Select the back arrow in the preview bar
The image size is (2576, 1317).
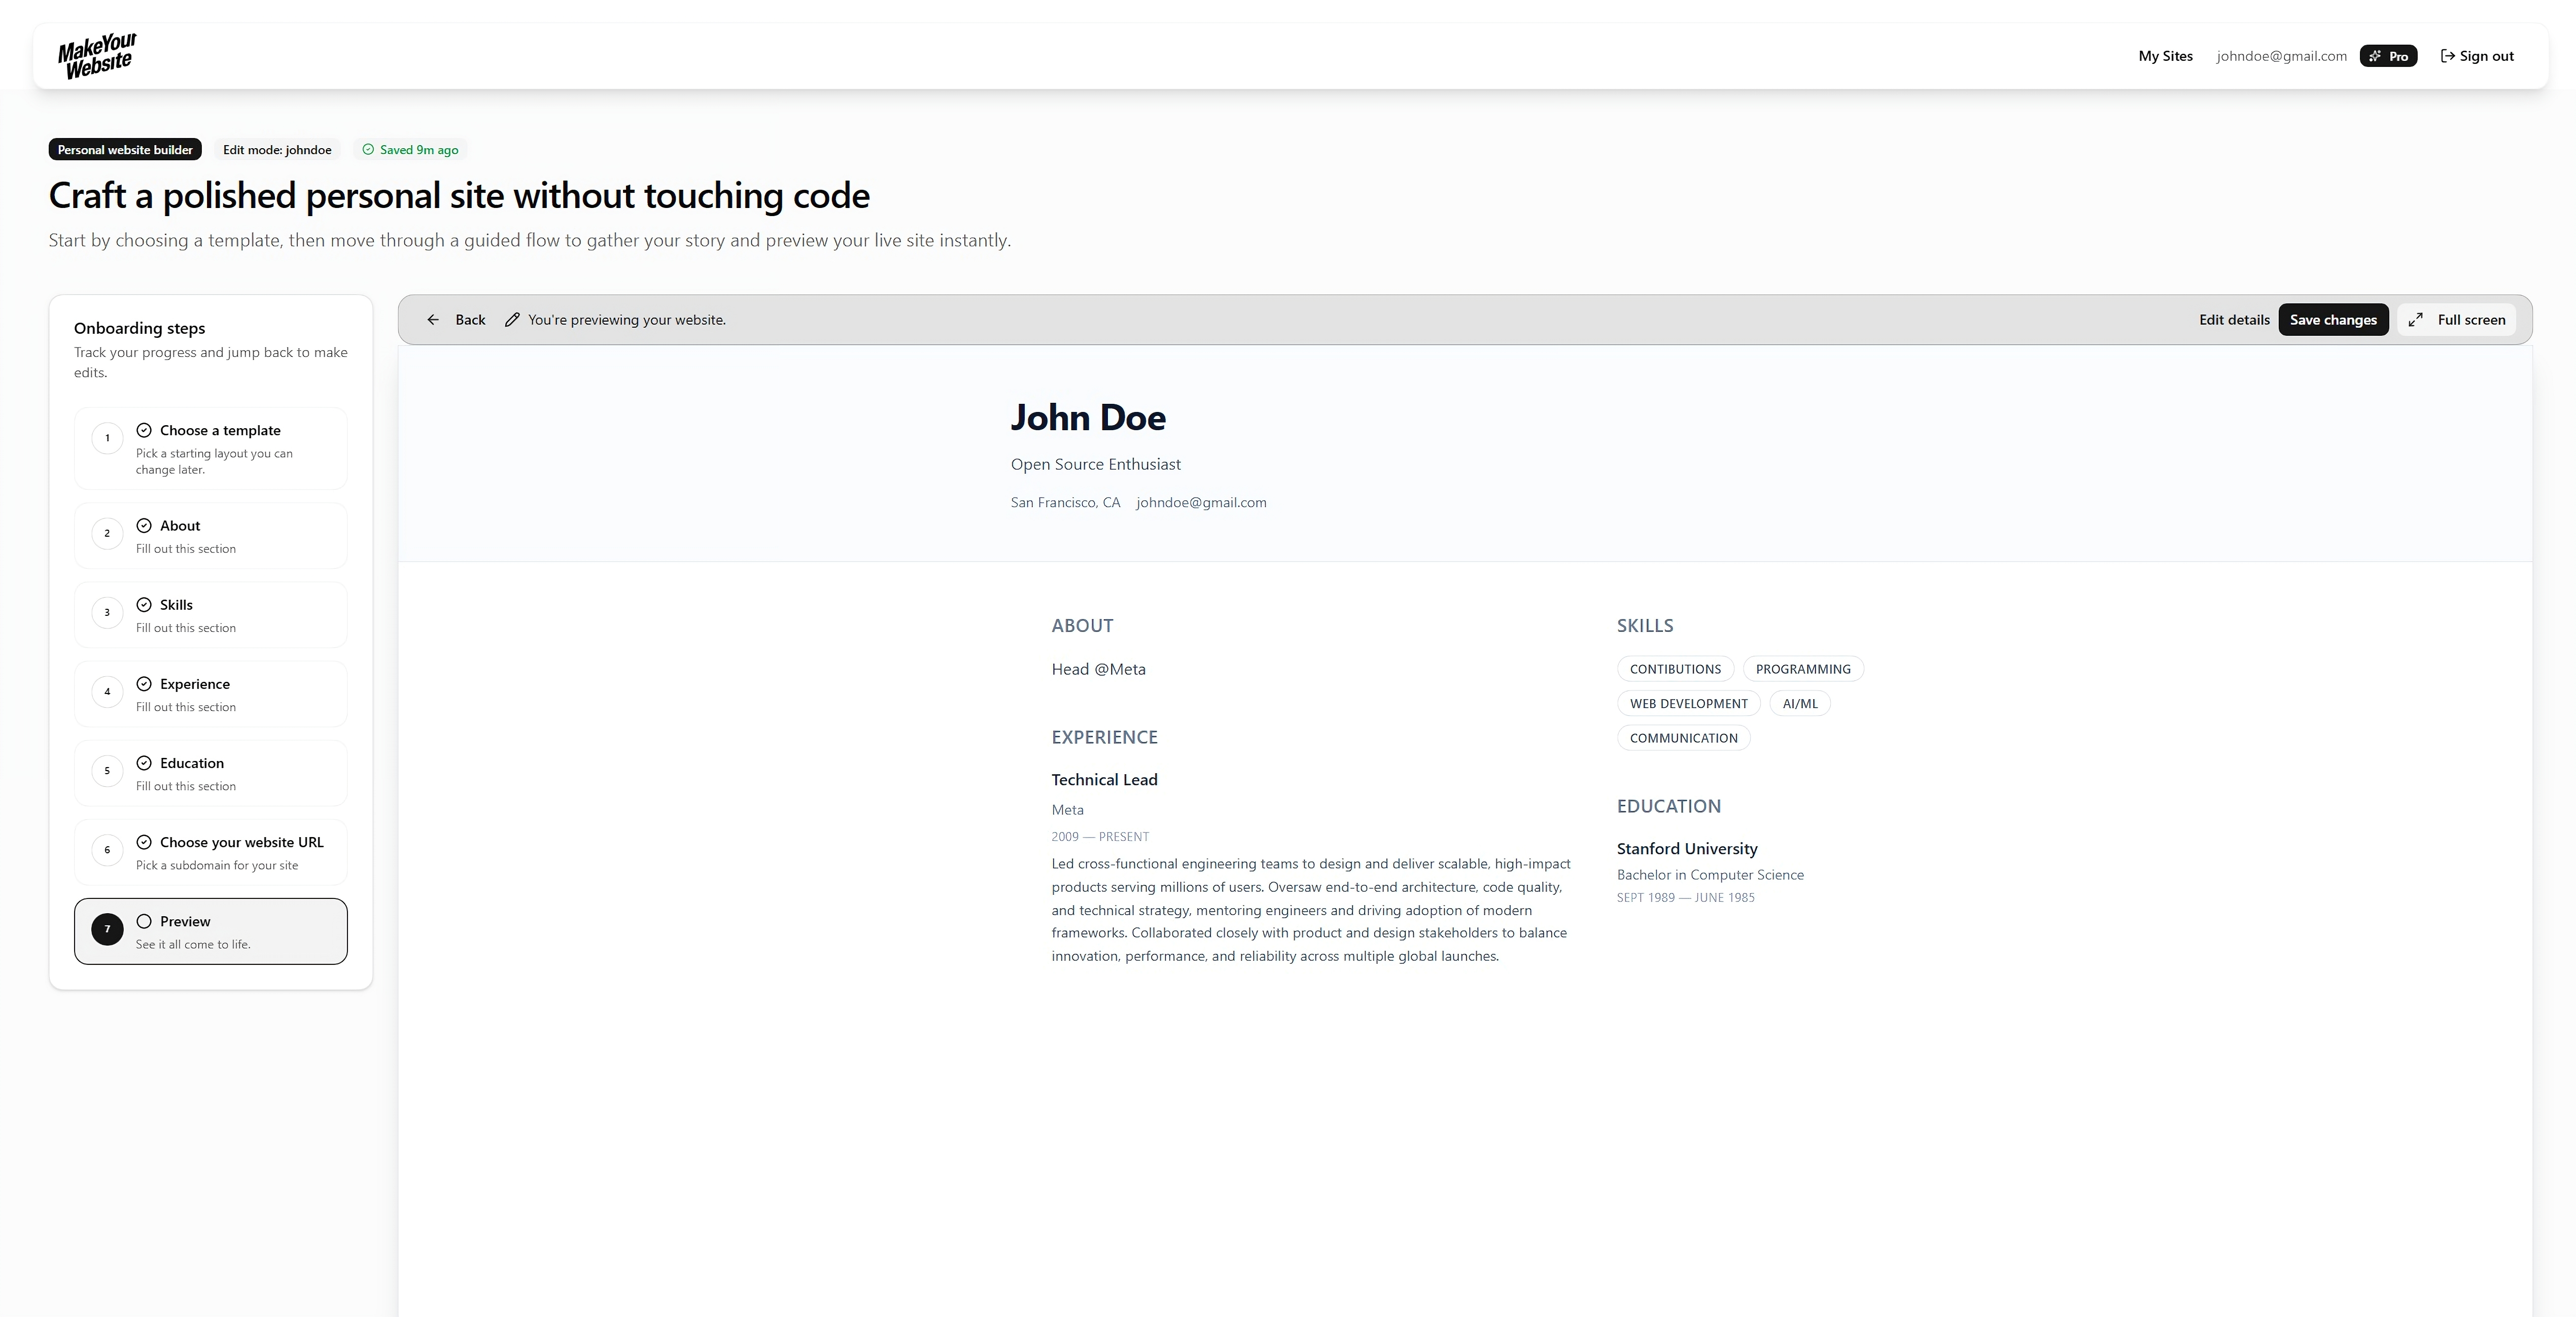(x=434, y=319)
